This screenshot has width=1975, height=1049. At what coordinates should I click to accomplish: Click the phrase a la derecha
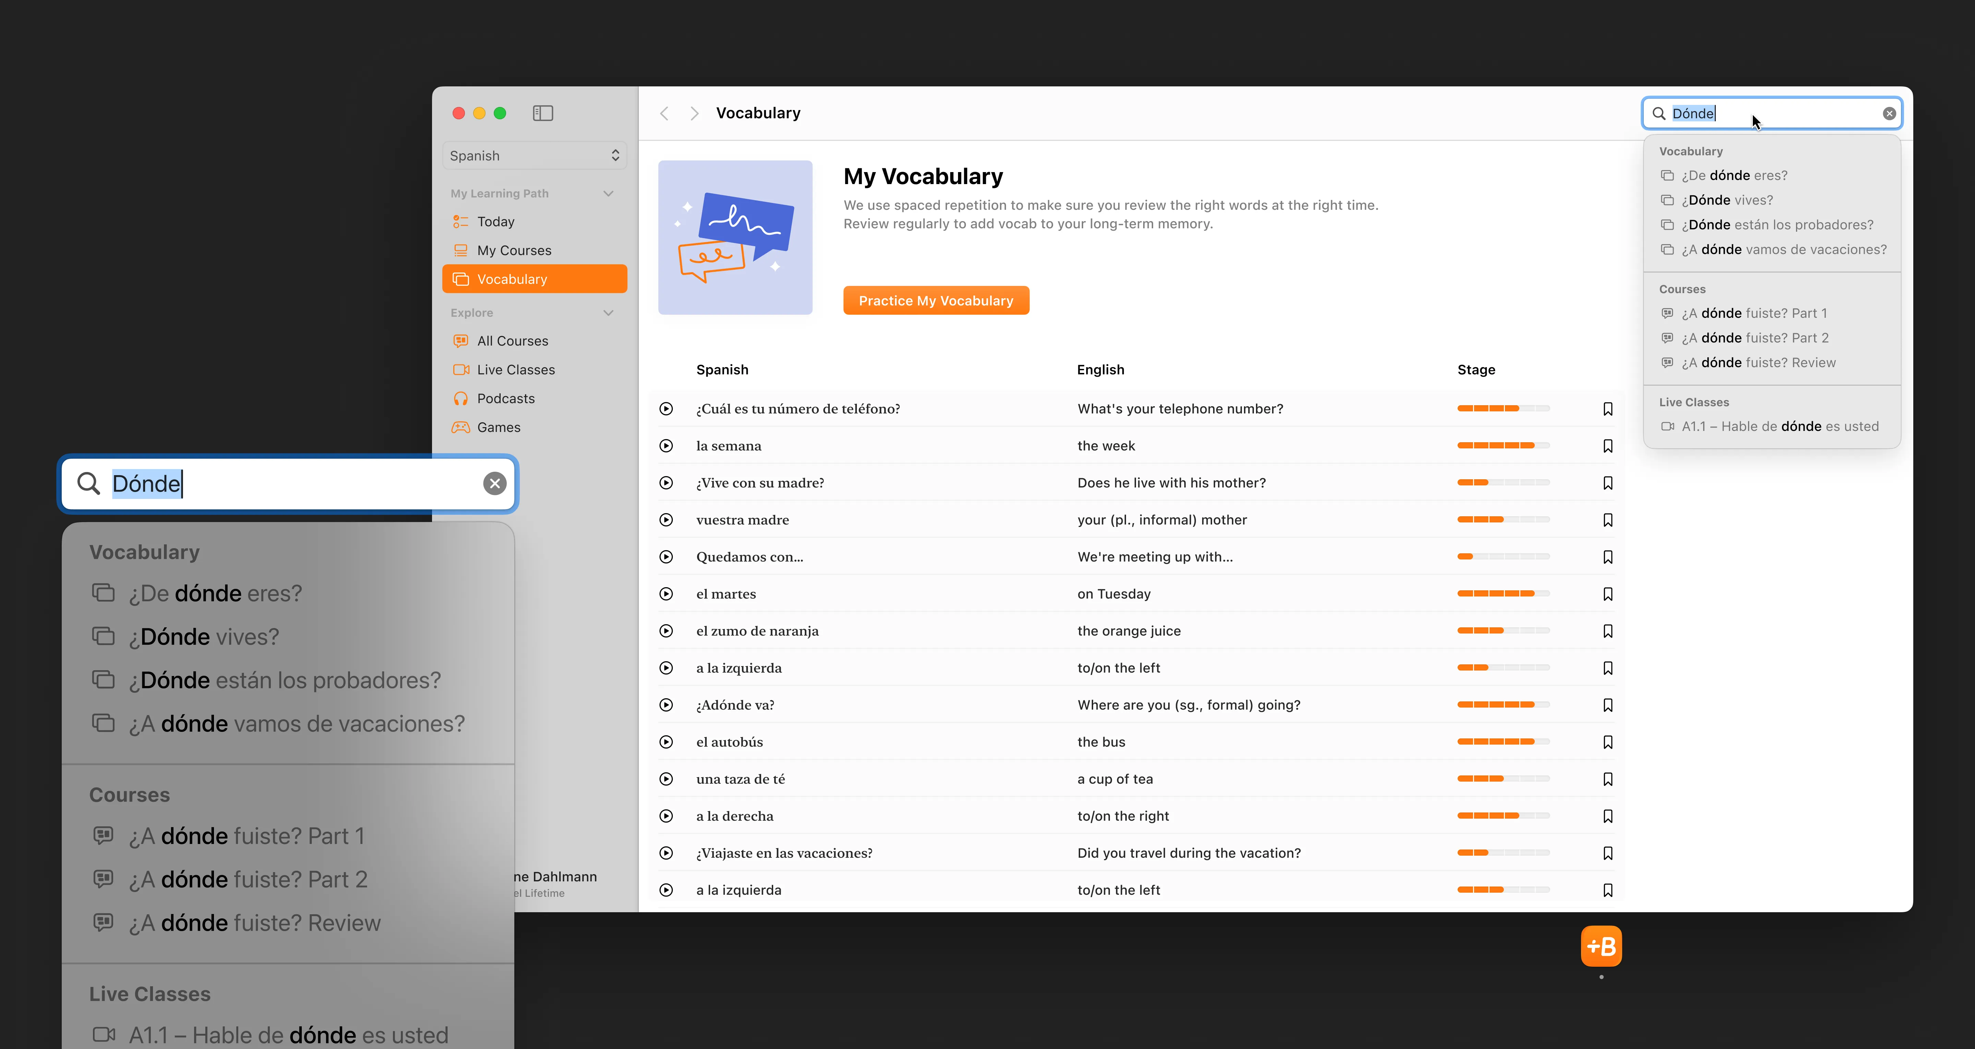[734, 816]
